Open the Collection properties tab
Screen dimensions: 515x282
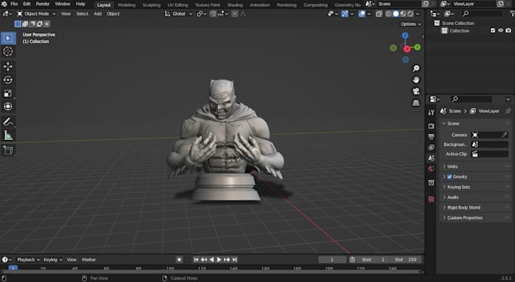[x=431, y=183]
